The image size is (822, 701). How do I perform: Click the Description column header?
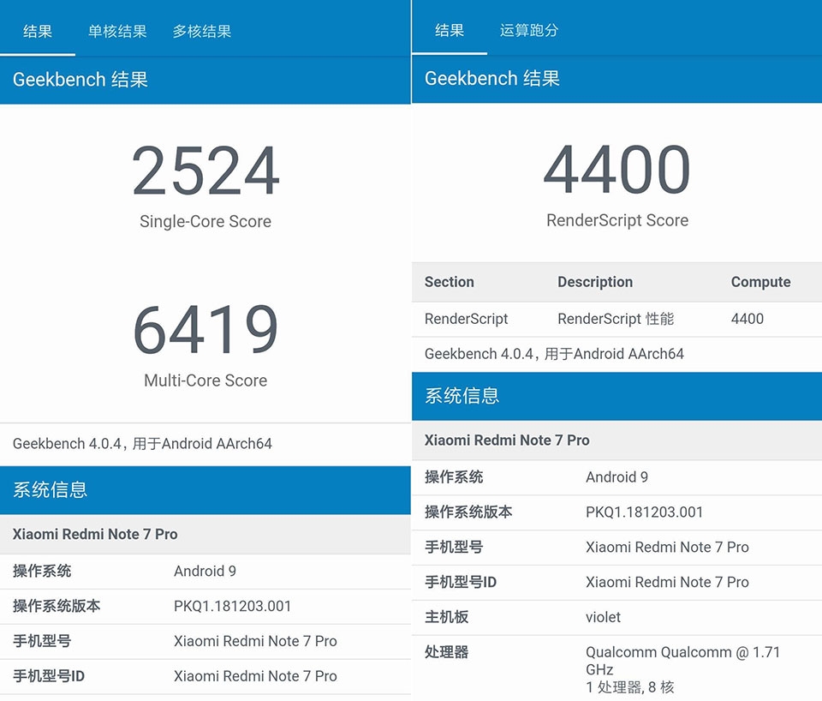[595, 282]
